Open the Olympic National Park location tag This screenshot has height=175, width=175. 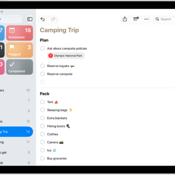(66, 56)
